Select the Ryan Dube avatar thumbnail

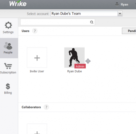point(74,57)
